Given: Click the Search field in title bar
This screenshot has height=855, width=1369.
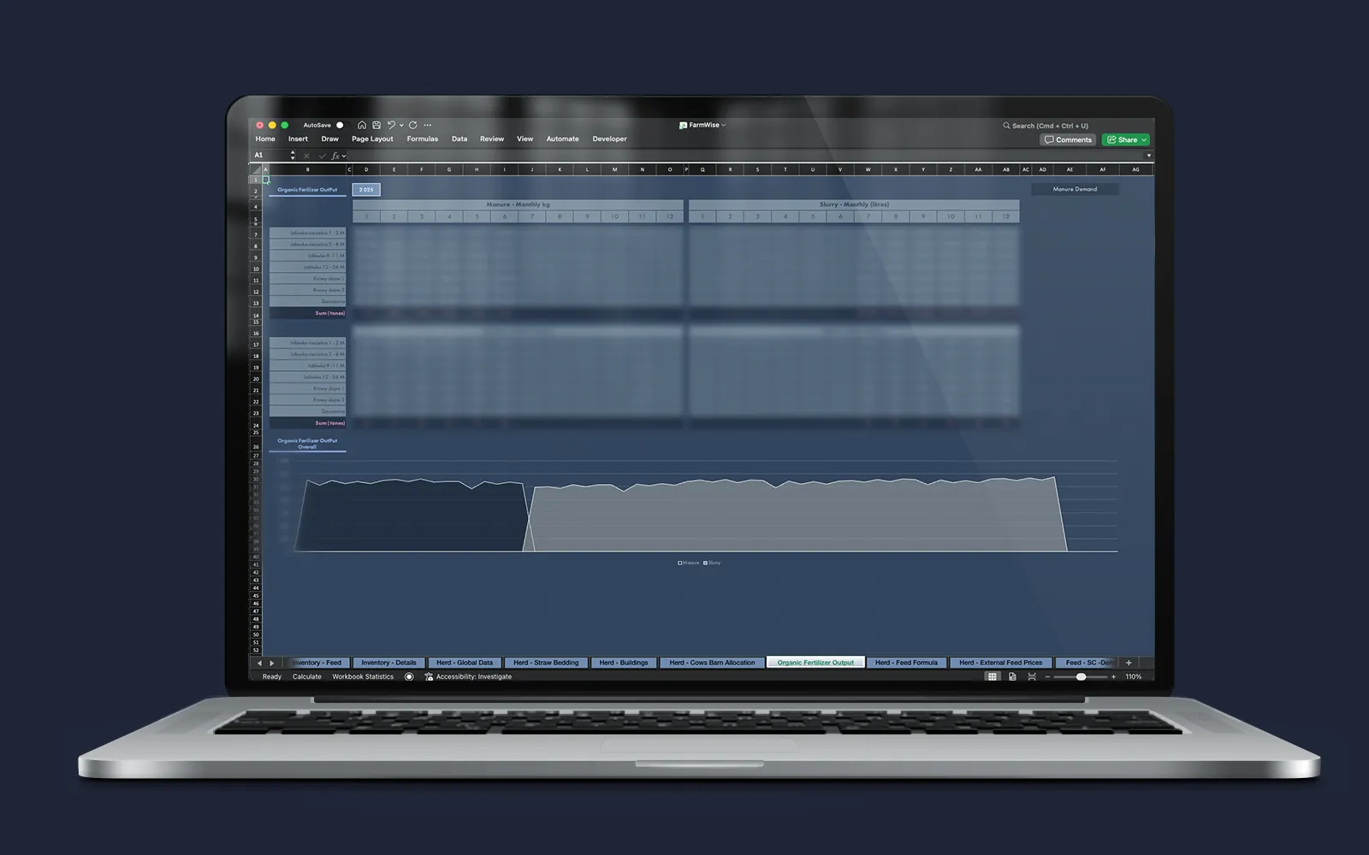Looking at the screenshot, I should [x=1046, y=126].
